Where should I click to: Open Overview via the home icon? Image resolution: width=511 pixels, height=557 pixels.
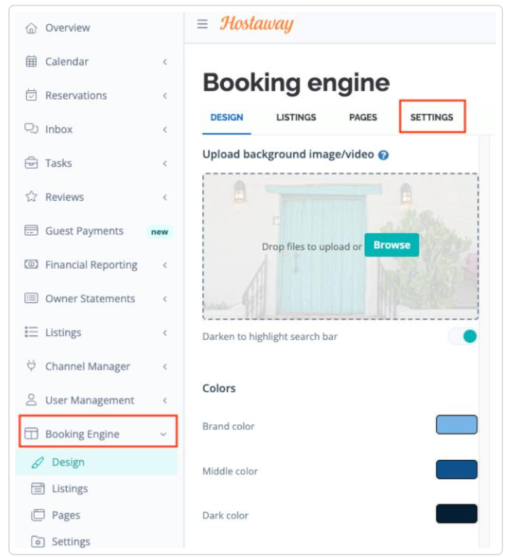(31, 28)
